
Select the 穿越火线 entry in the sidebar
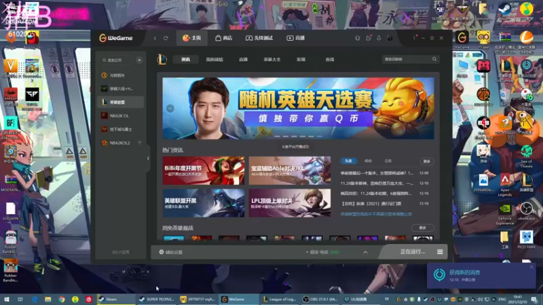pos(120,89)
